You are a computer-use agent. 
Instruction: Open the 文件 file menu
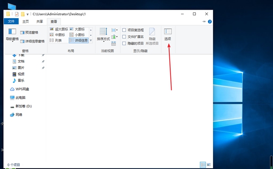pyautogui.click(x=11, y=21)
